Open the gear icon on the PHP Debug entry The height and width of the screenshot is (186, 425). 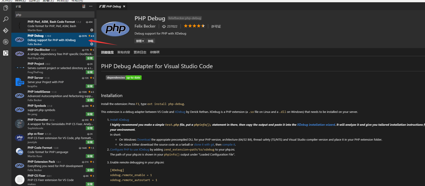pyautogui.click(x=91, y=43)
